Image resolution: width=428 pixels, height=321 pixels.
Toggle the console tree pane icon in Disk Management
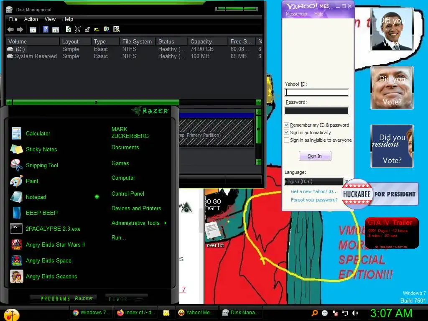(33, 30)
